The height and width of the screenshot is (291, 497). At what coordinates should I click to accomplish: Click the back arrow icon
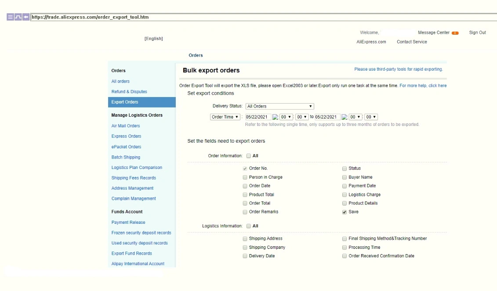[26, 17]
